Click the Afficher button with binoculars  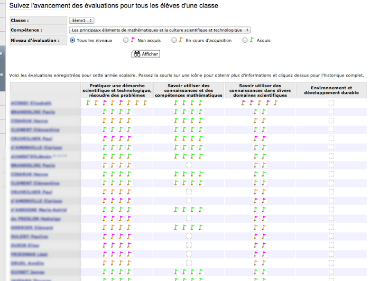coord(145,54)
